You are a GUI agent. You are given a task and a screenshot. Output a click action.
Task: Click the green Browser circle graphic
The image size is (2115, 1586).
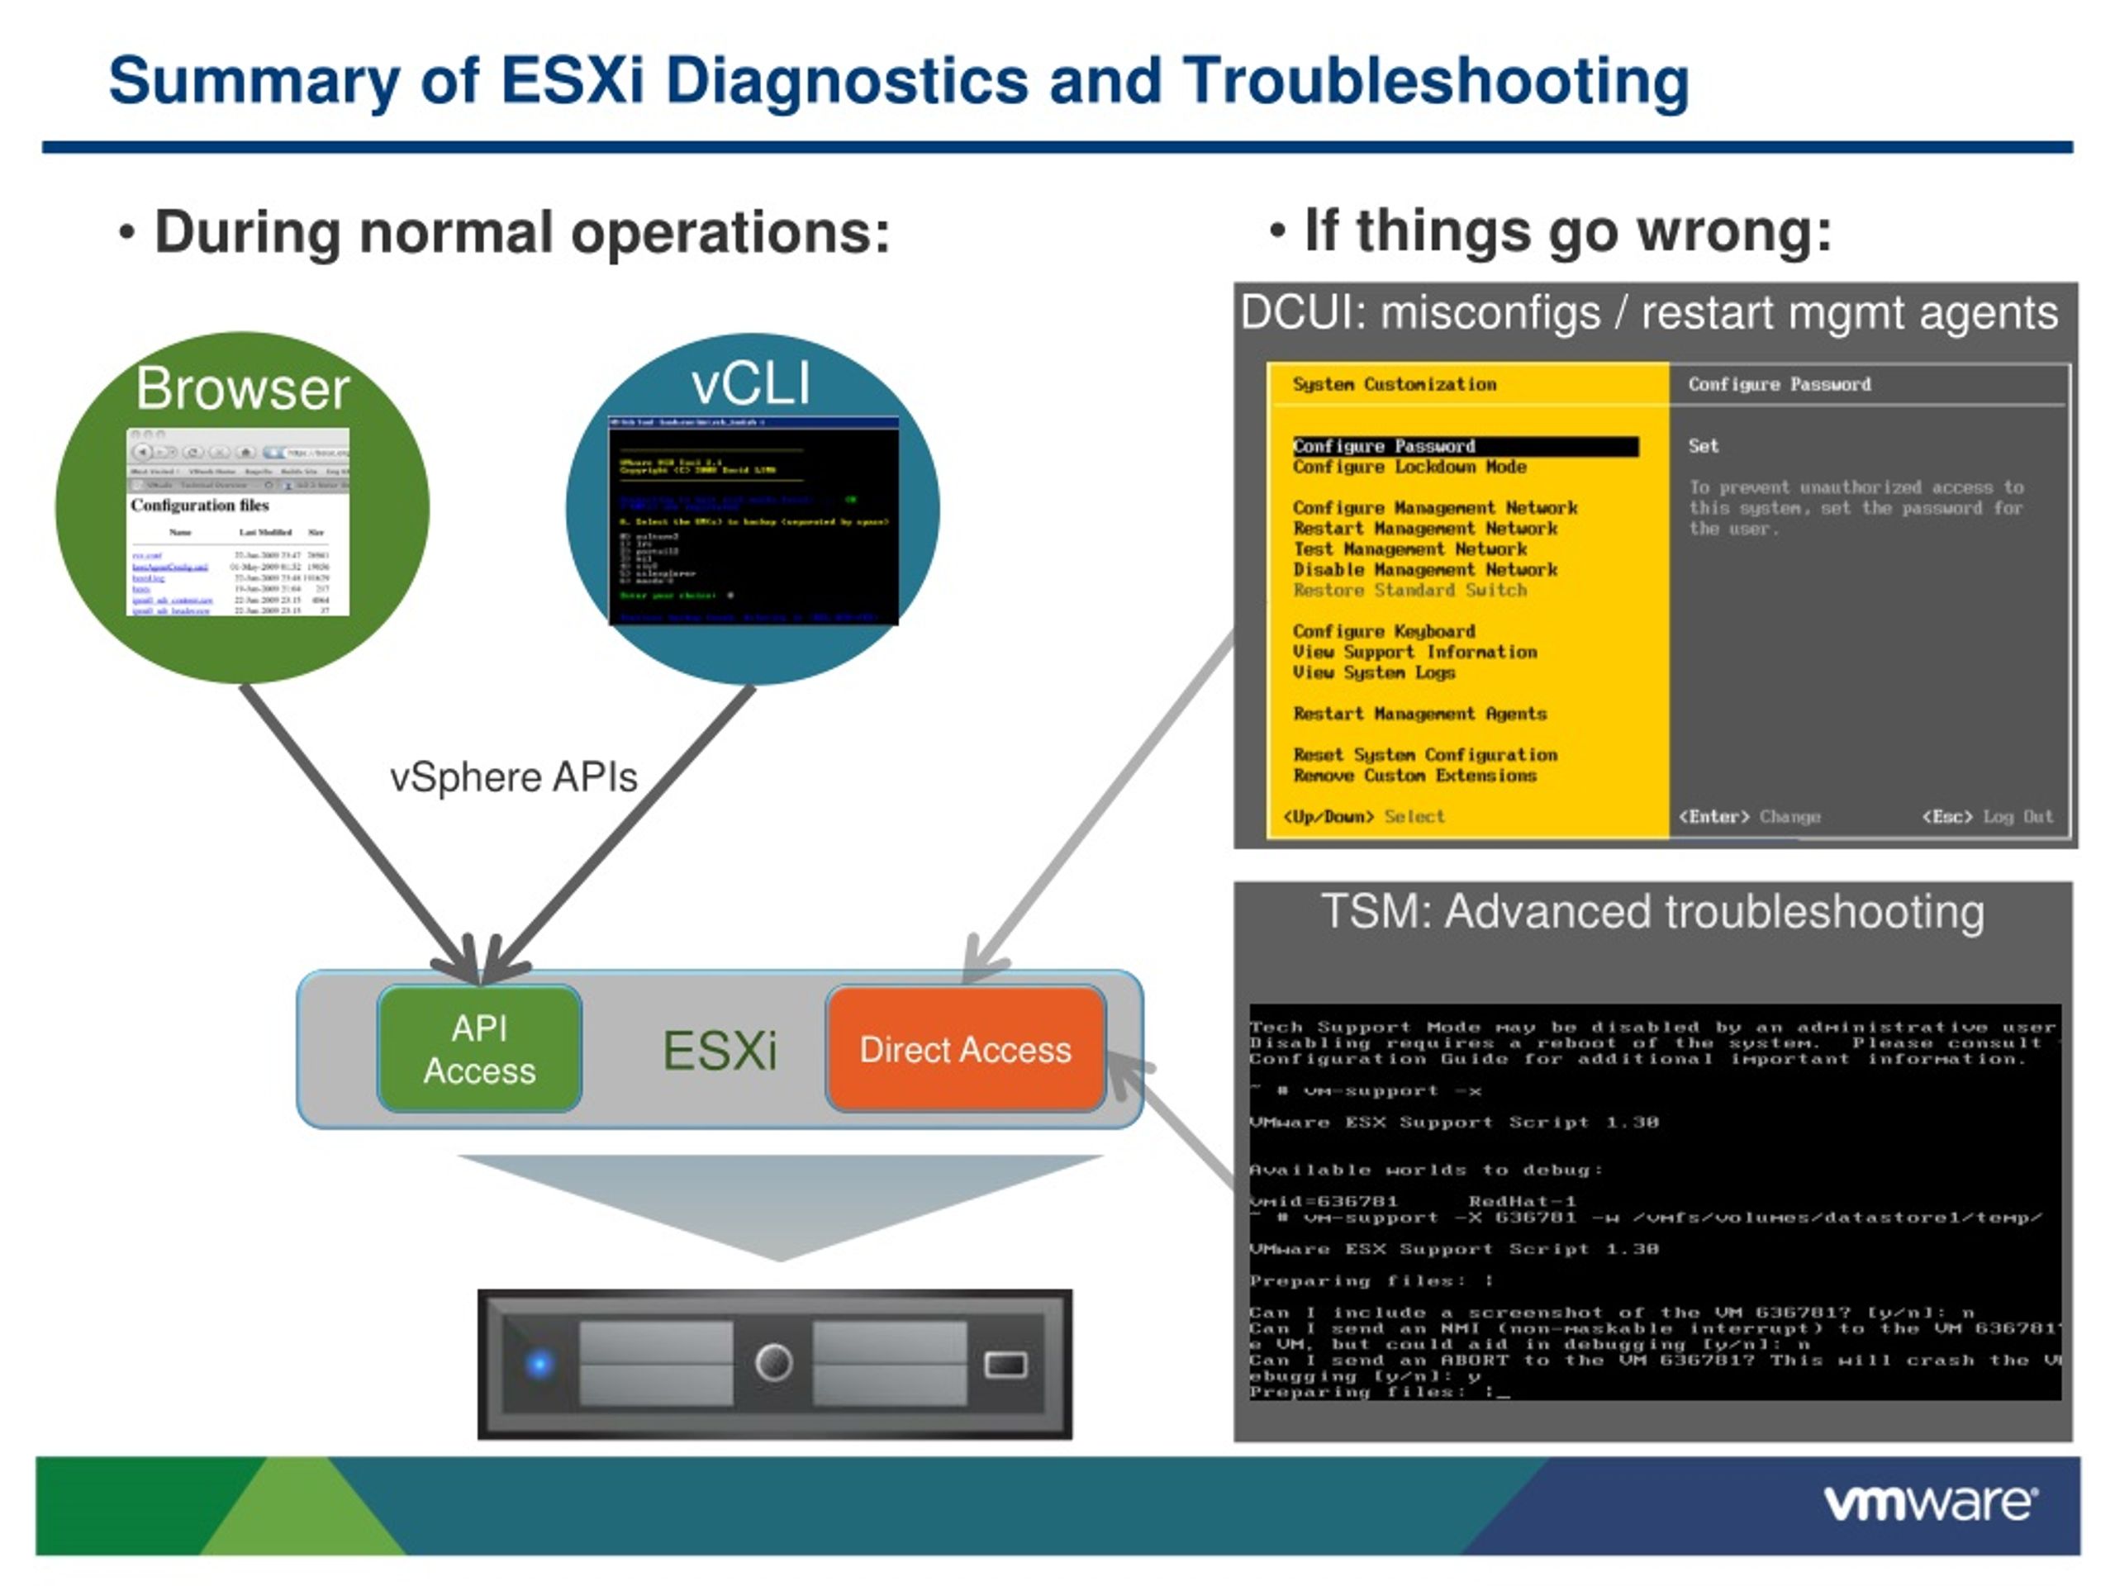click(242, 508)
